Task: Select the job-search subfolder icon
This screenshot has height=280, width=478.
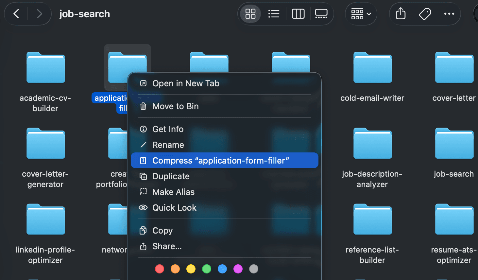Action: [x=454, y=144]
